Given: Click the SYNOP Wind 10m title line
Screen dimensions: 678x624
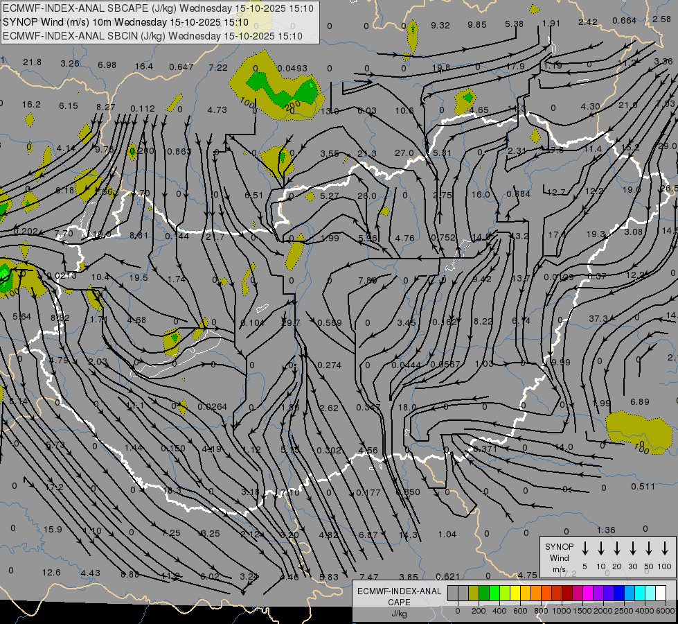Looking at the screenshot, I should tap(125, 22).
